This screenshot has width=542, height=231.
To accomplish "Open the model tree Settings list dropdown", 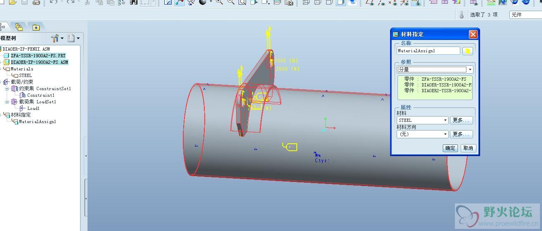I will pyautogui.click(x=74, y=38).
